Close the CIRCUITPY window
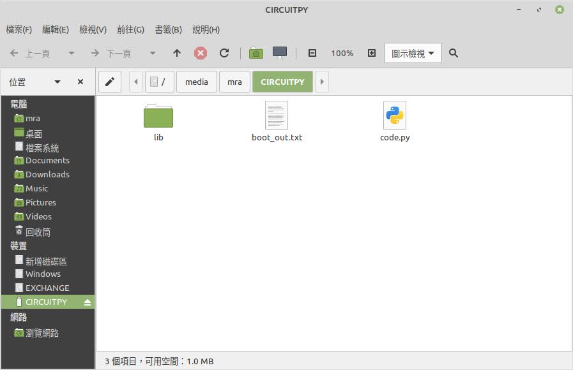 (x=560, y=10)
